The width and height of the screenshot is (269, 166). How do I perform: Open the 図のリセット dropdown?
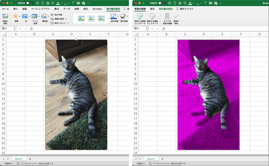pos(68,23)
